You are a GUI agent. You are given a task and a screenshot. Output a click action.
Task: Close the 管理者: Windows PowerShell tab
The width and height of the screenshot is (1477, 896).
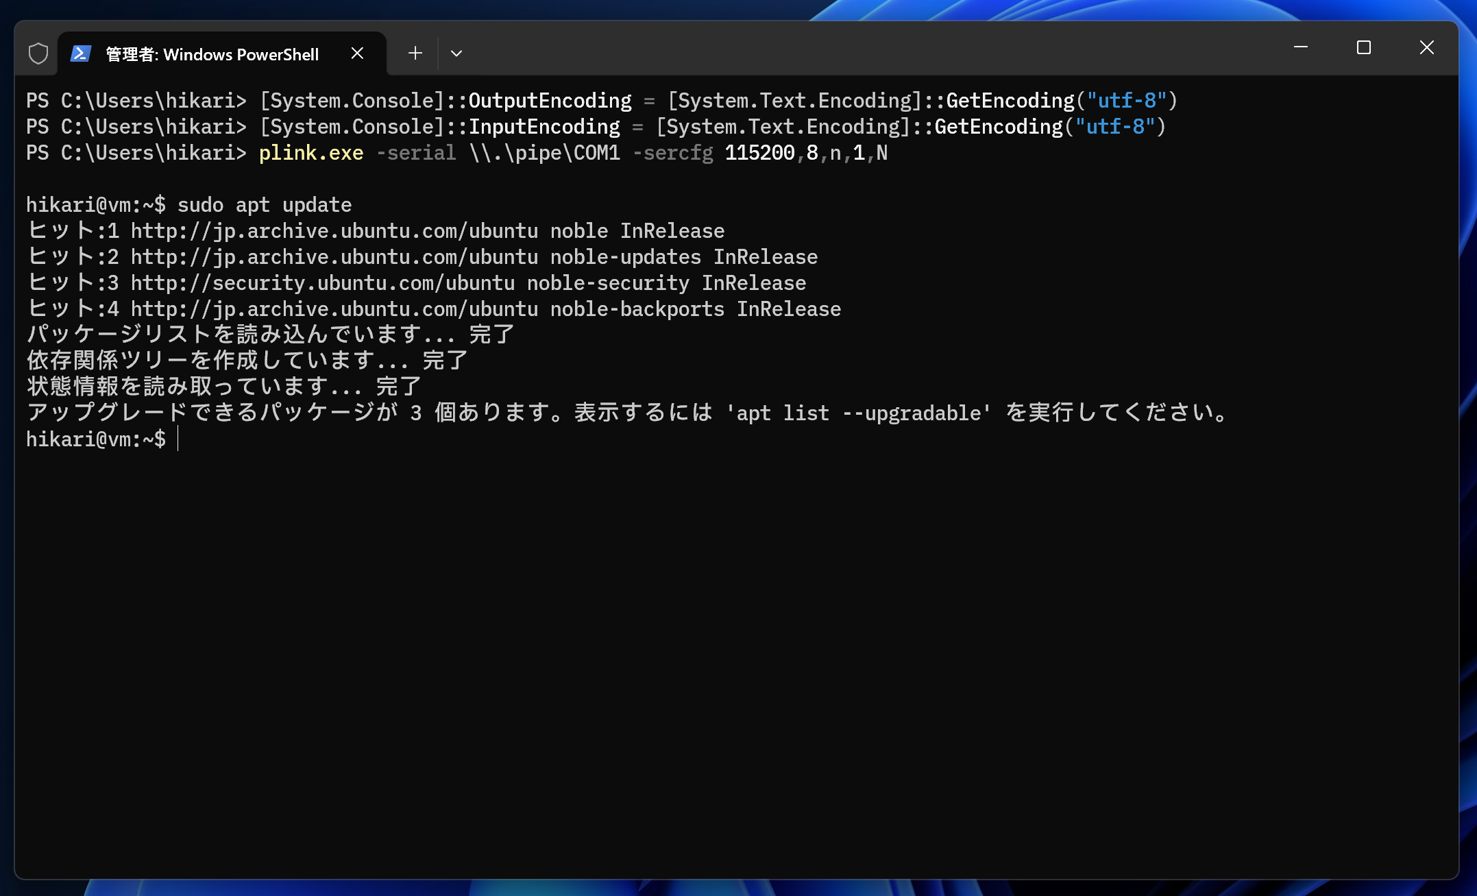[x=357, y=53]
